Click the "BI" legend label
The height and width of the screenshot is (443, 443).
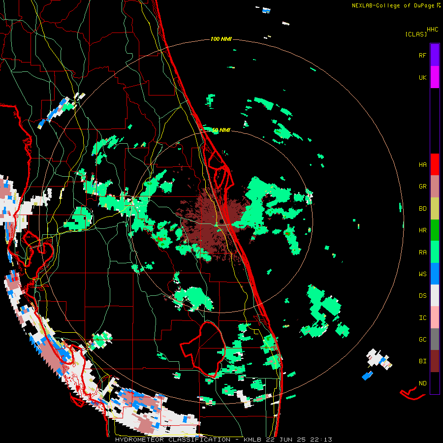422,361
